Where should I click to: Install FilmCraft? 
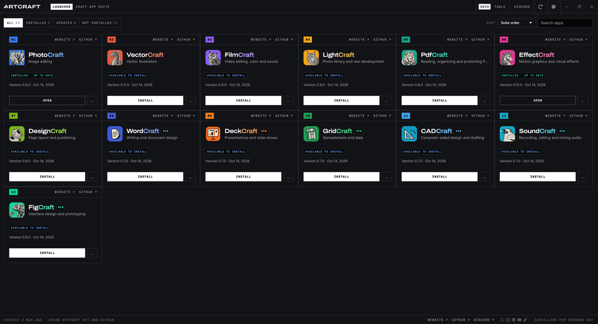tap(244, 100)
